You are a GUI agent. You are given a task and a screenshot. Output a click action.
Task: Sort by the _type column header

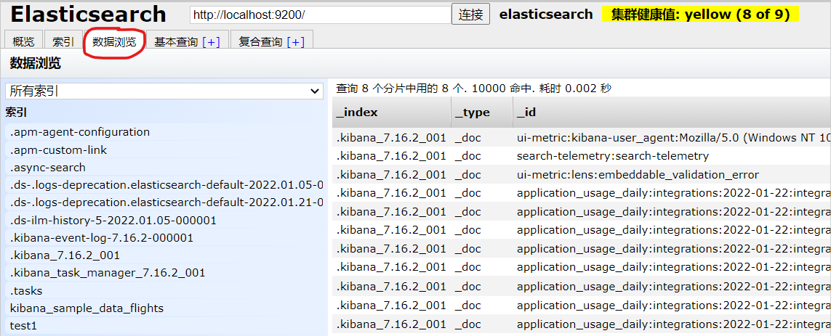tap(482, 112)
